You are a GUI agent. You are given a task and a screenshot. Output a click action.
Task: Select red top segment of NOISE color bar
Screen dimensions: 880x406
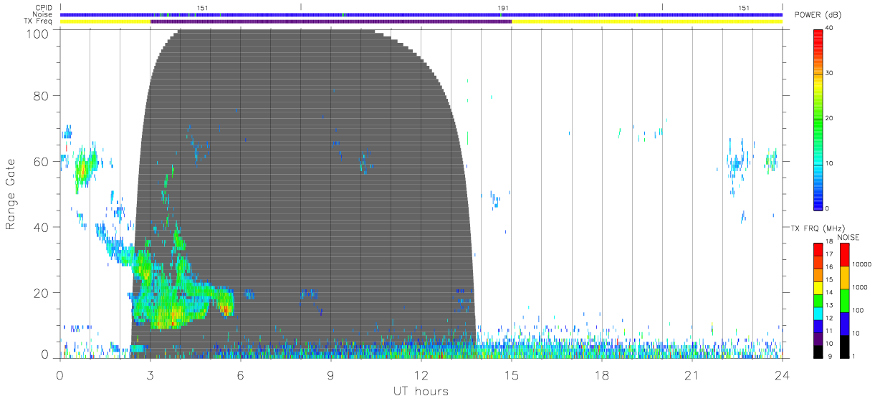tap(844, 254)
